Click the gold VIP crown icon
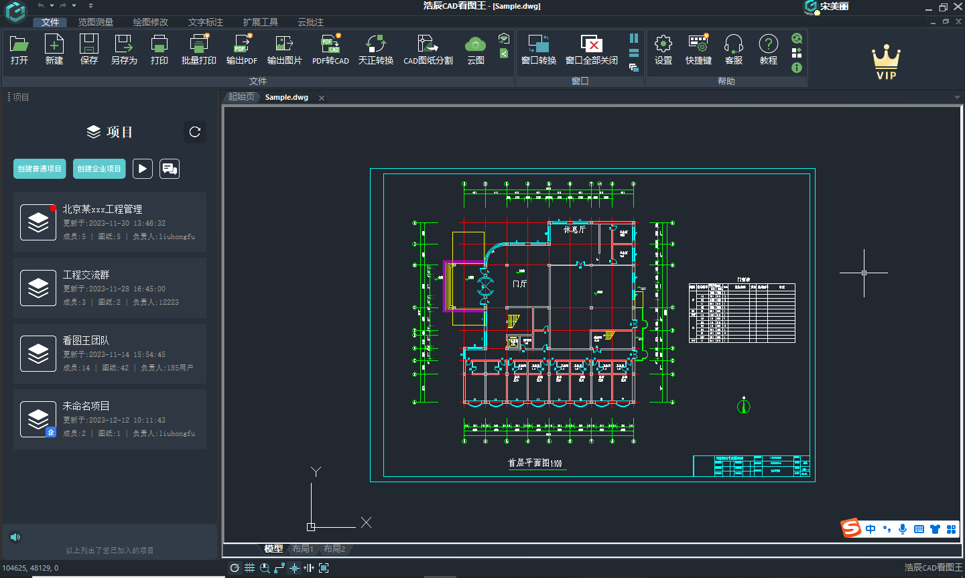965x578 pixels. pos(886,62)
